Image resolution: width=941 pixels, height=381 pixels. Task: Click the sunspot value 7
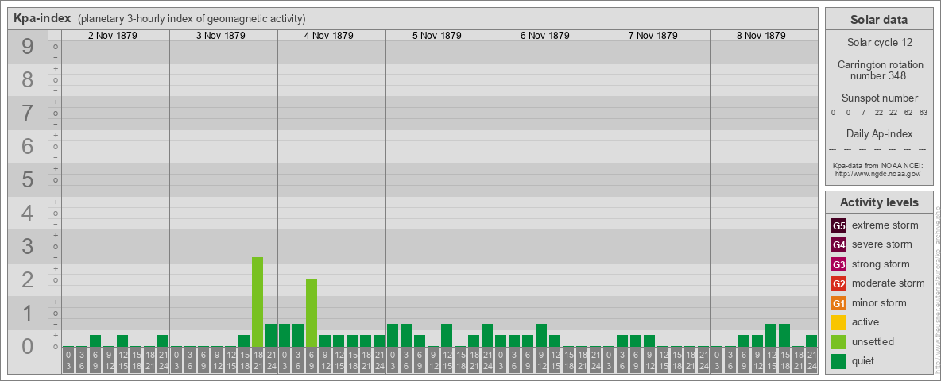click(x=863, y=113)
